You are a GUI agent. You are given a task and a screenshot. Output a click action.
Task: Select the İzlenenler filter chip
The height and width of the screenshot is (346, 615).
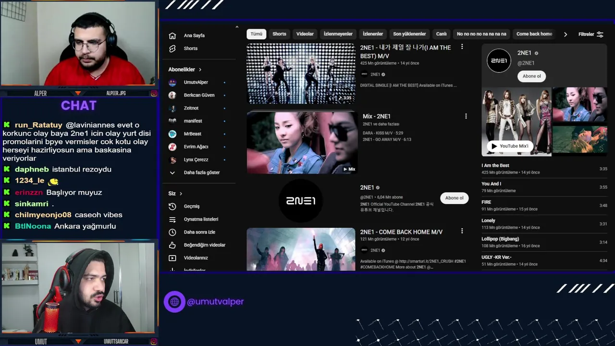[x=373, y=34]
